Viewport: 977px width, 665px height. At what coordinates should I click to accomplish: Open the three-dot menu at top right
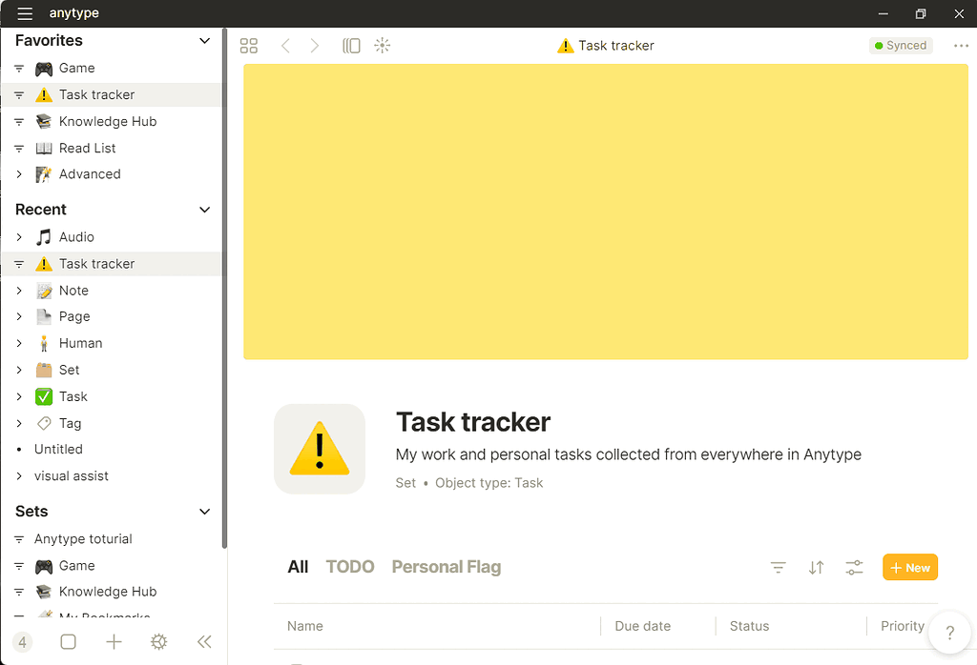coord(960,45)
